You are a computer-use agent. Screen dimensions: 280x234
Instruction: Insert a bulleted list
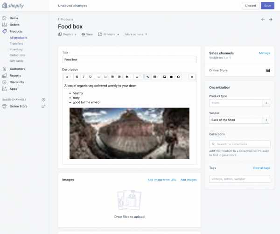98,77
